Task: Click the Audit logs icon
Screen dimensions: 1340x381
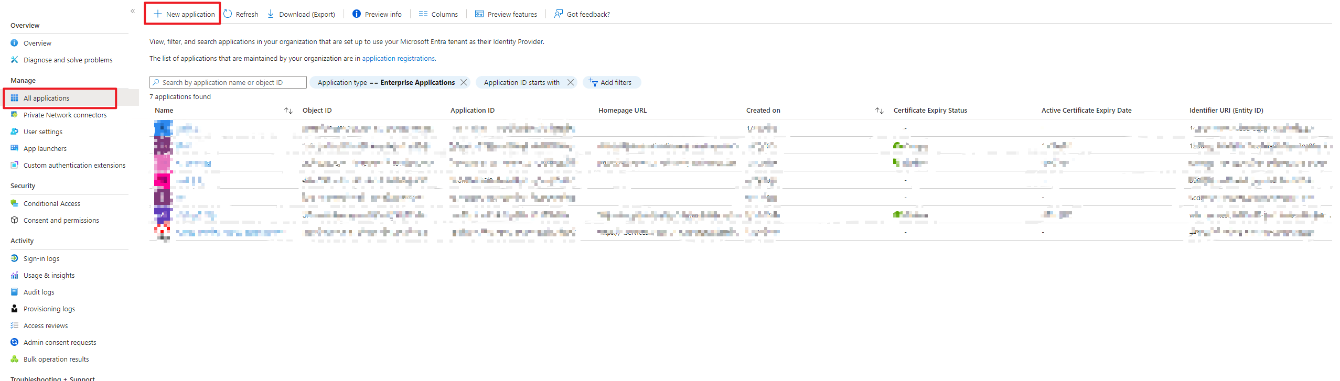Action: click(15, 292)
